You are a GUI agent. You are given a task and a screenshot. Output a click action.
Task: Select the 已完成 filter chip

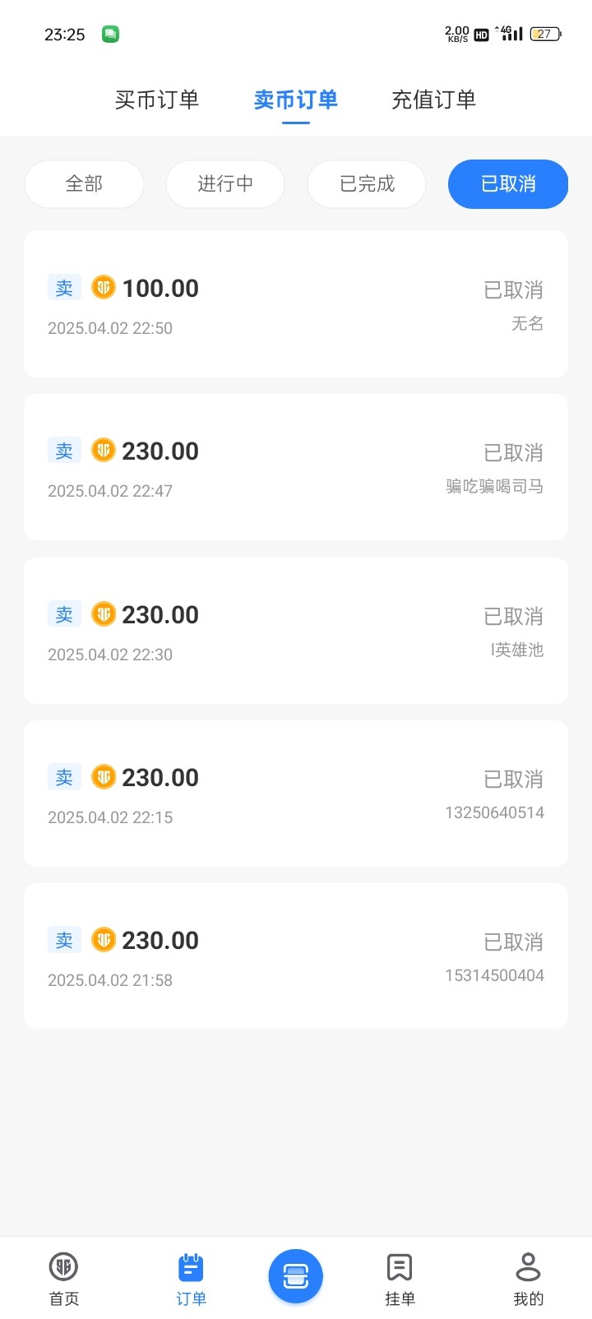(x=367, y=183)
